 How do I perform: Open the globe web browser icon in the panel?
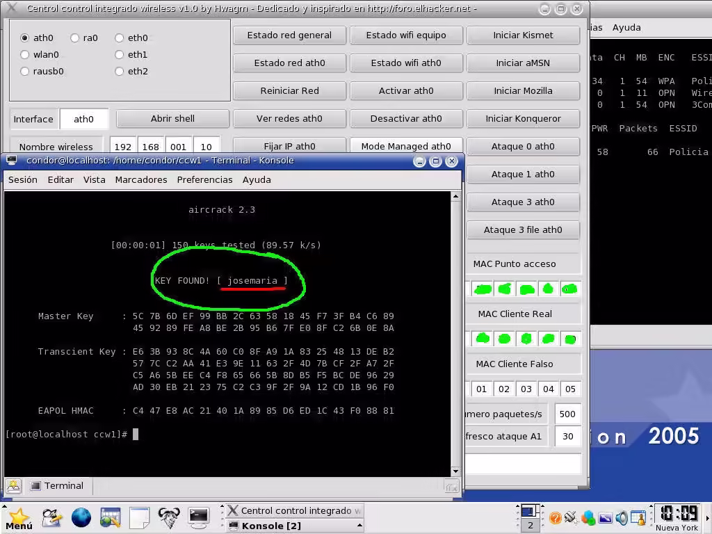(81, 518)
